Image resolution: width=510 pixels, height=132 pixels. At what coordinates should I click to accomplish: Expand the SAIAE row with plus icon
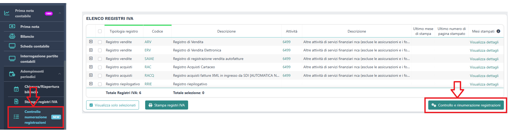(91, 58)
